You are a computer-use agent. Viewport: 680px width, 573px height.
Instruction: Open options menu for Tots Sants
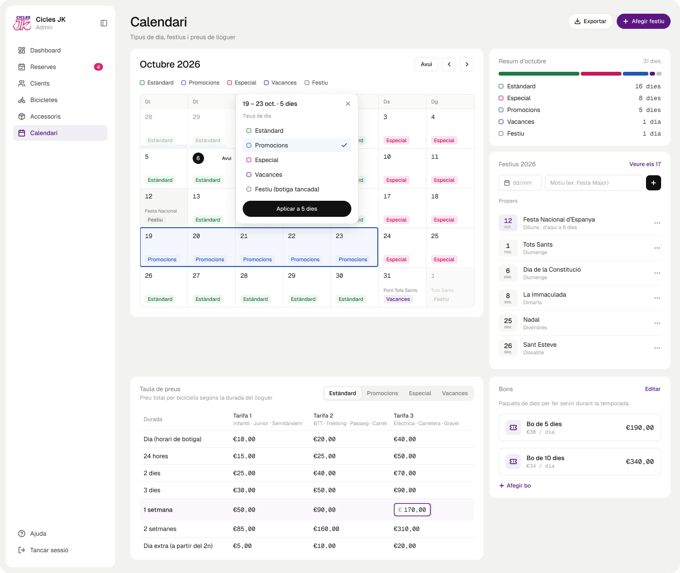click(657, 248)
